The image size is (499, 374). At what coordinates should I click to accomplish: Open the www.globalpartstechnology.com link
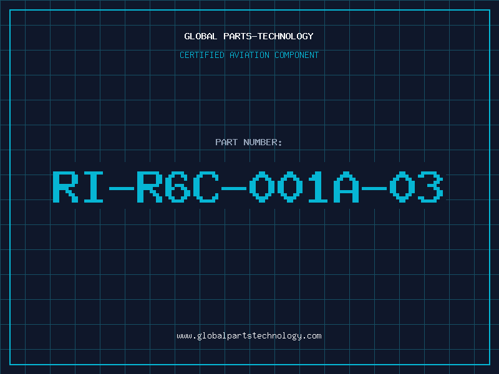click(x=249, y=336)
